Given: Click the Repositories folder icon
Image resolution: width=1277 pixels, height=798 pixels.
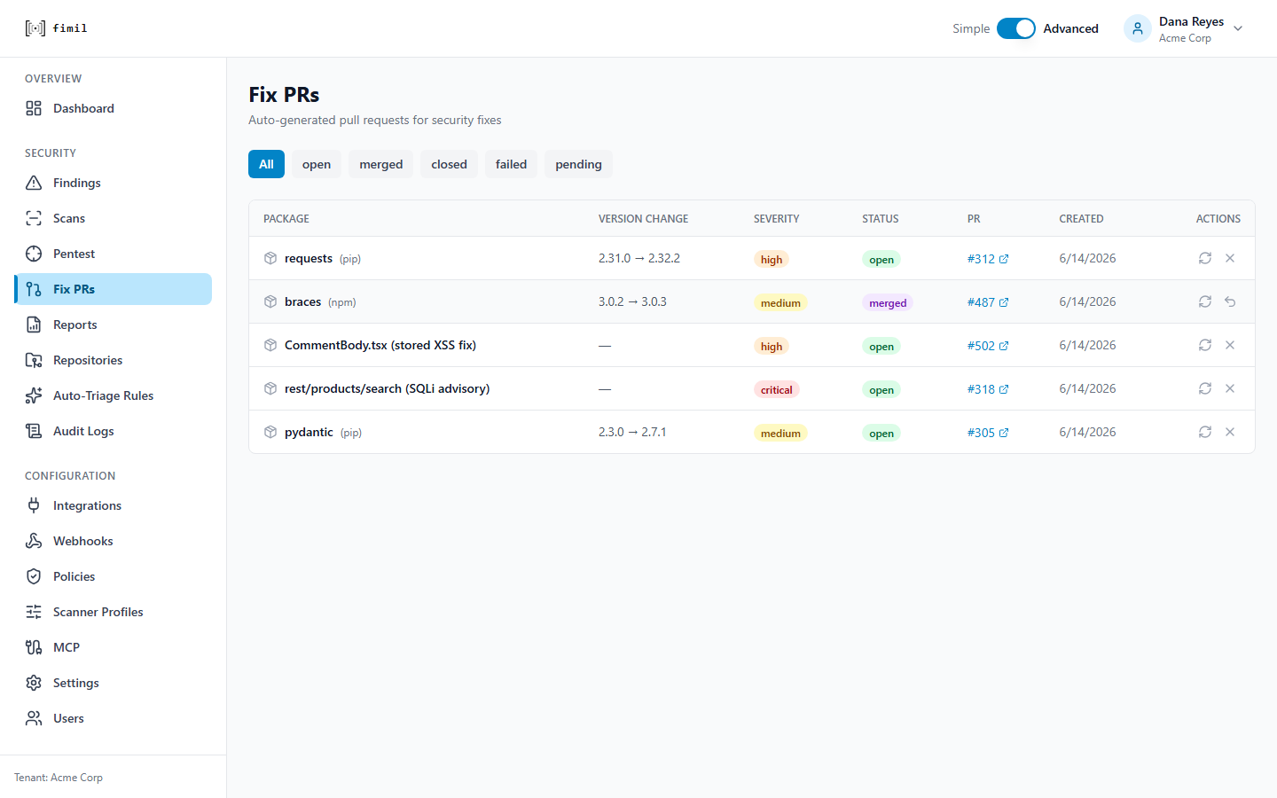Looking at the screenshot, I should tap(34, 360).
